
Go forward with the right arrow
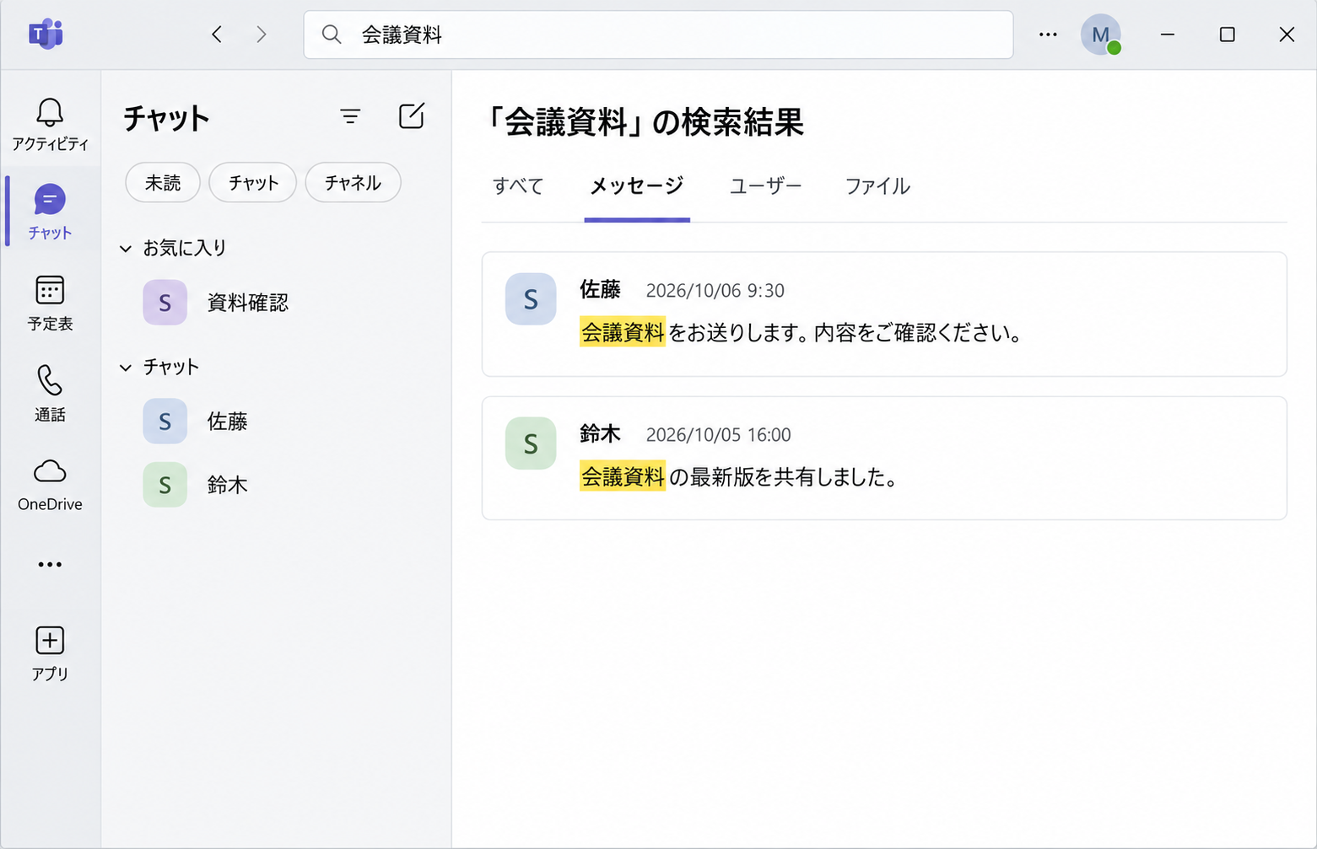[x=262, y=34]
